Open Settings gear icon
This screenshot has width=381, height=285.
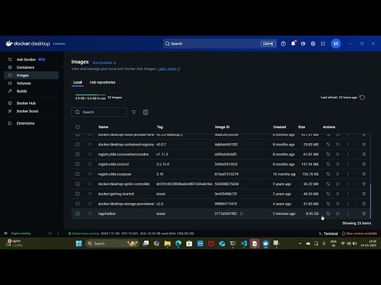(x=313, y=43)
